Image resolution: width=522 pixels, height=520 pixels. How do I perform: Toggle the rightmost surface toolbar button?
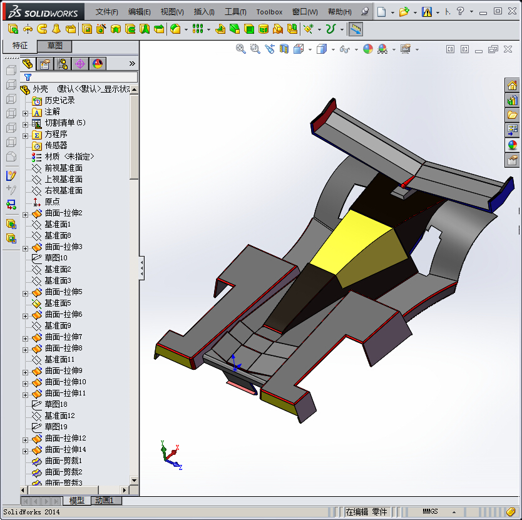pyautogui.click(x=356, y=29)
